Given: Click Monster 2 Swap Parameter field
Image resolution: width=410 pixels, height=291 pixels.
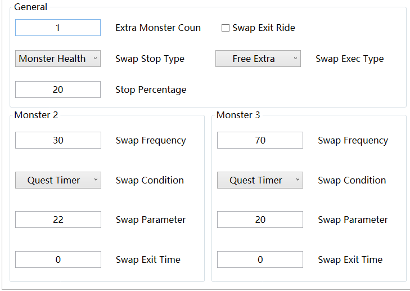Looking at the screenshot, I should (x=58, y=220).
